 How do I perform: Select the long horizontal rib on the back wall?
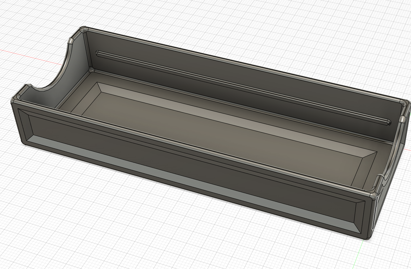pos(243,87)
